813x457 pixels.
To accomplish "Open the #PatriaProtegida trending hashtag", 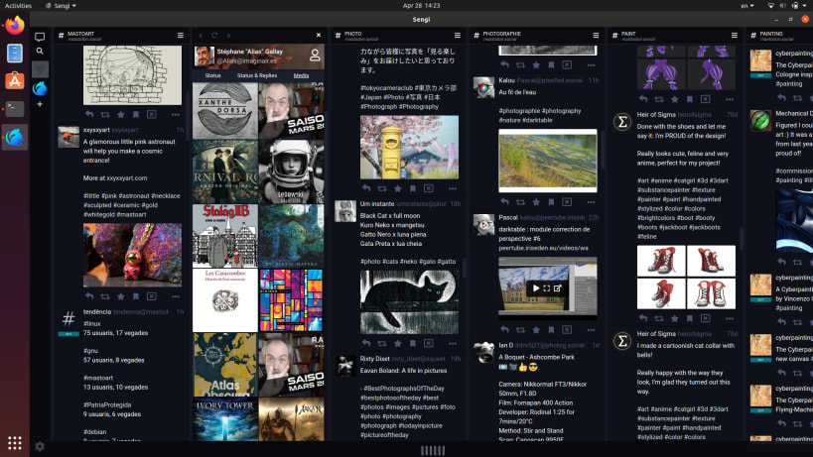I will click(x=107, y=405).
